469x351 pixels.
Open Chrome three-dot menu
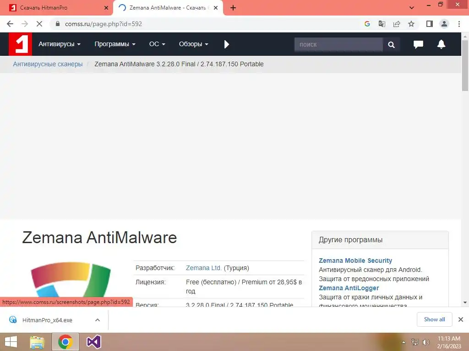pos(459,24)
